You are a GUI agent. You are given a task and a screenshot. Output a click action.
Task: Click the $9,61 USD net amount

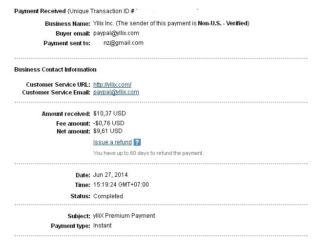(x=107, y=131)
